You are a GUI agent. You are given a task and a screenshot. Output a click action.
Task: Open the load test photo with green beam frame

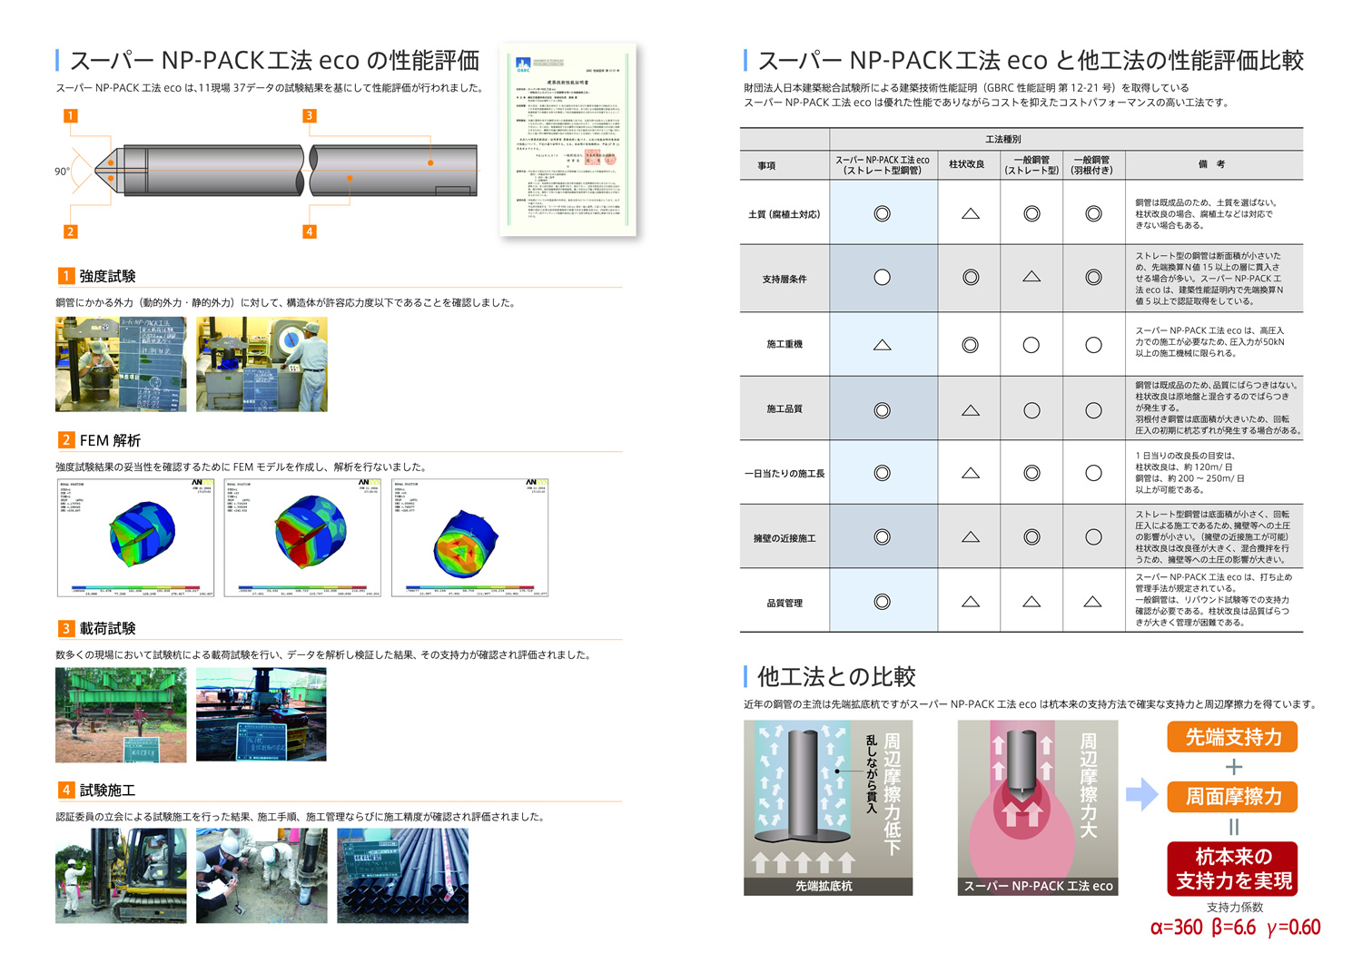coord(121,715)
